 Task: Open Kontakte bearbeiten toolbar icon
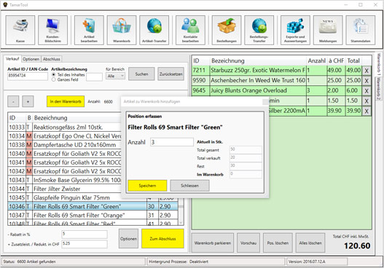click(x=190, y=30)
